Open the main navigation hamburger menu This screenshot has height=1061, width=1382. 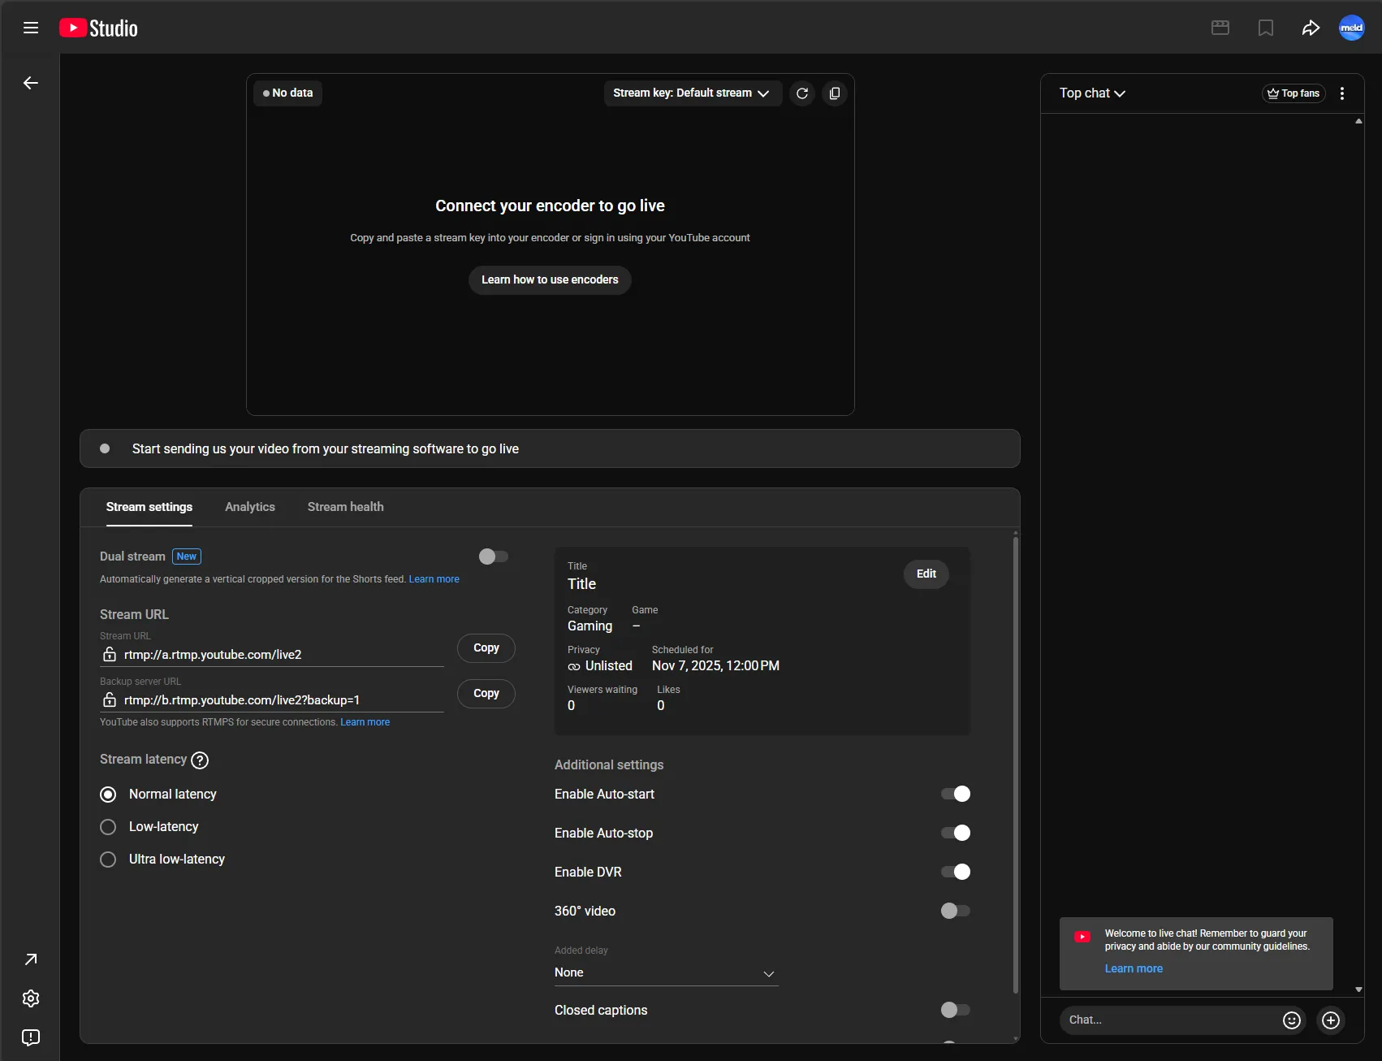point(30,27)
